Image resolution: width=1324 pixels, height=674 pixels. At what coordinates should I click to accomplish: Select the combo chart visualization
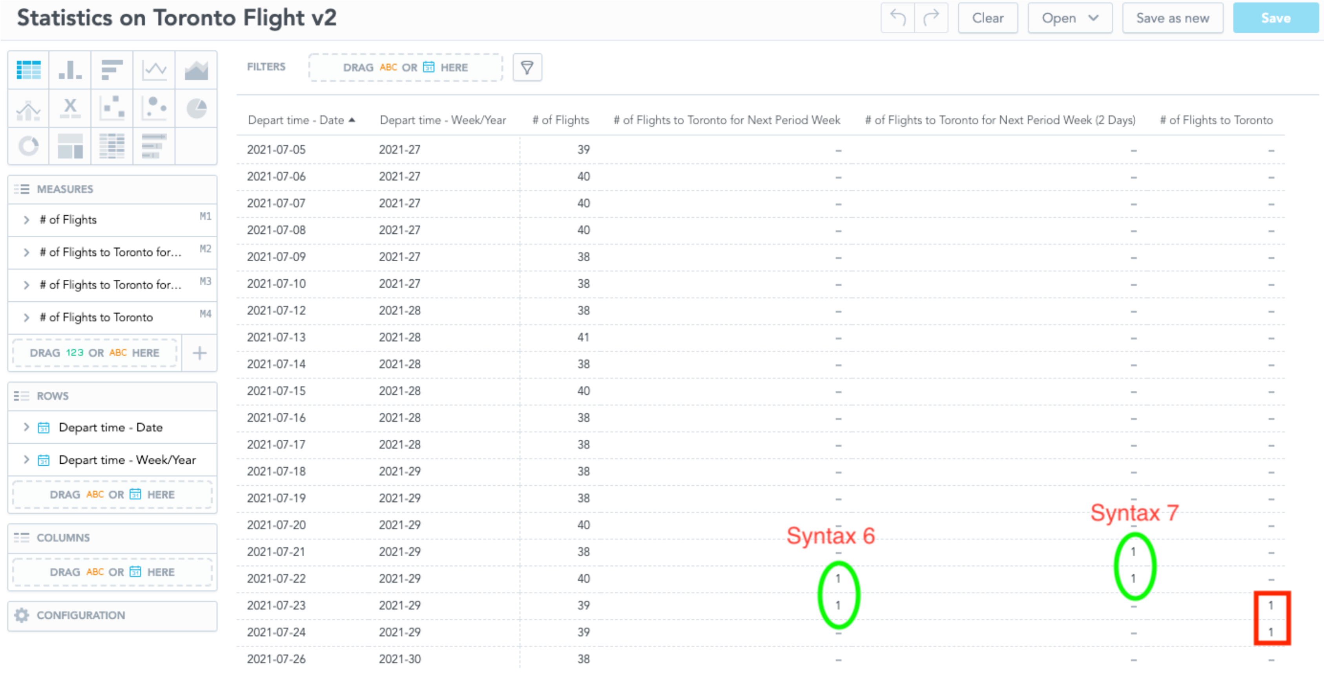point(28,109)
